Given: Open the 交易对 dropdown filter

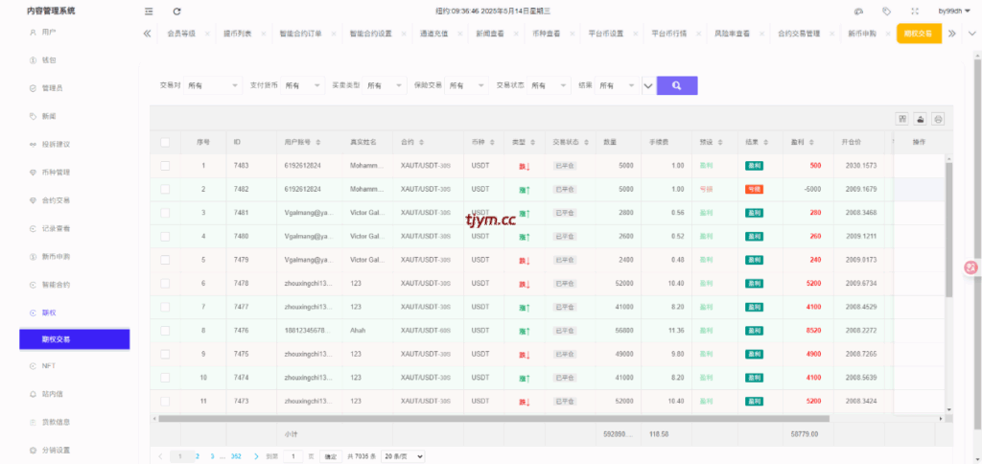Looking at the screenshot, I should coord(213,85).
